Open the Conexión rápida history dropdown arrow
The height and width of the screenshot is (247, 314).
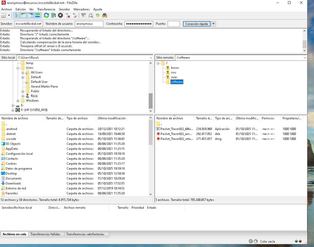tap(213, 24)
